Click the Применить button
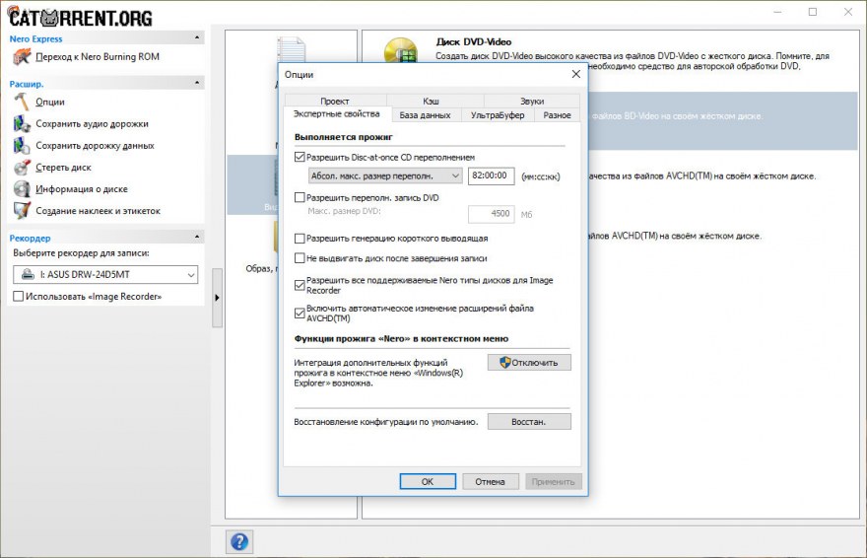 pyautogui.click(x=553, y=481)
